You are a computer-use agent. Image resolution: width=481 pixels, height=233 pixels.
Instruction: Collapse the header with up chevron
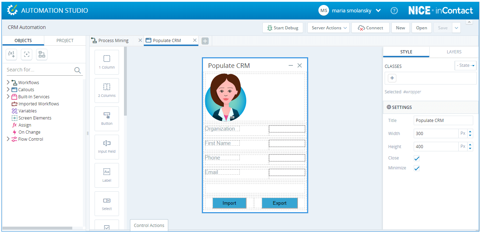pyautogui.click(x=469, y=22)
